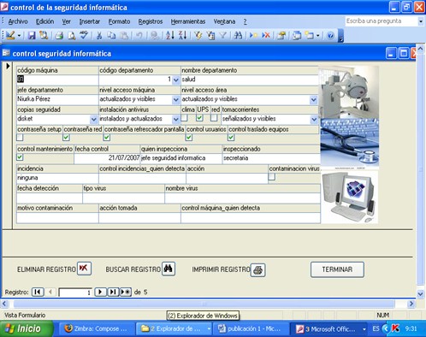Click the insert hyperlink toolbar icon

(155, 35)
